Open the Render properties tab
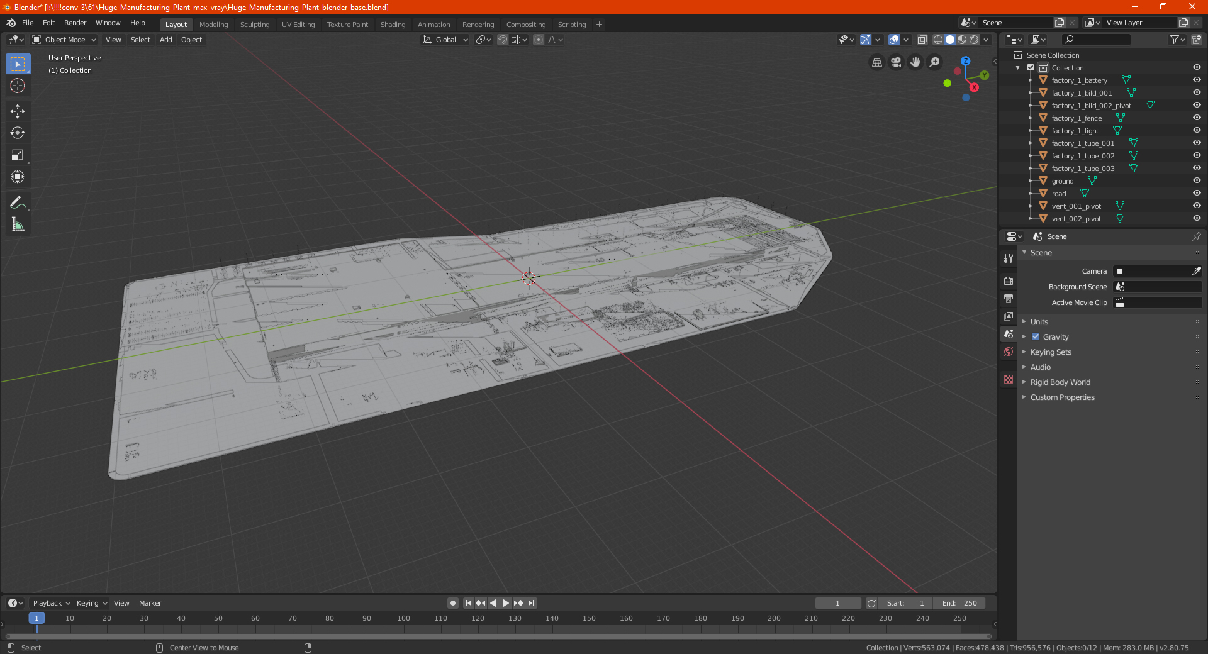Screen dimensions: 1208x654 coord(1009,280)
